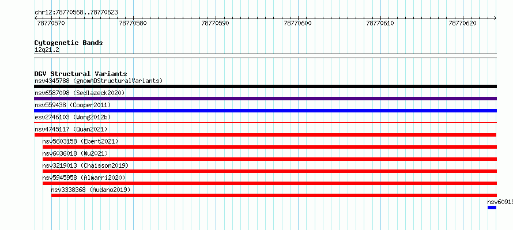Select thin red esv2746103 variant line
Viewport: 513px width, 230px height.
tap(265, 123)
